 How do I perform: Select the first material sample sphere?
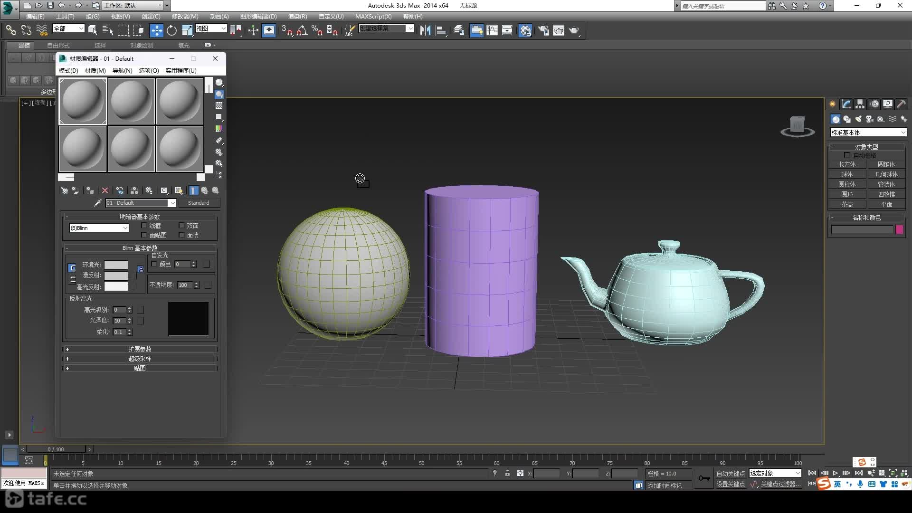click(83, 101)
